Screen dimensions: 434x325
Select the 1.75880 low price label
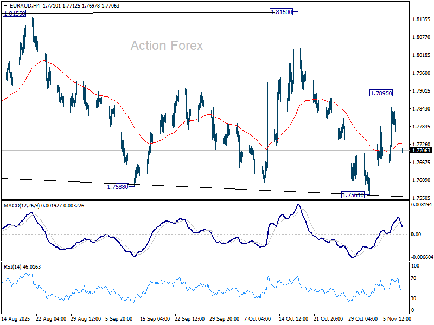[x=118, y=187]
